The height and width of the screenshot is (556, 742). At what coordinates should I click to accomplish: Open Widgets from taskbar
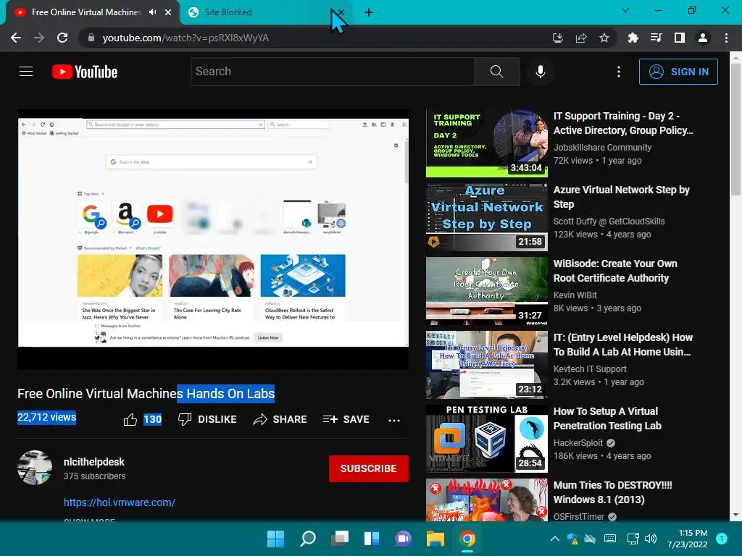click(x=372, y=539)
